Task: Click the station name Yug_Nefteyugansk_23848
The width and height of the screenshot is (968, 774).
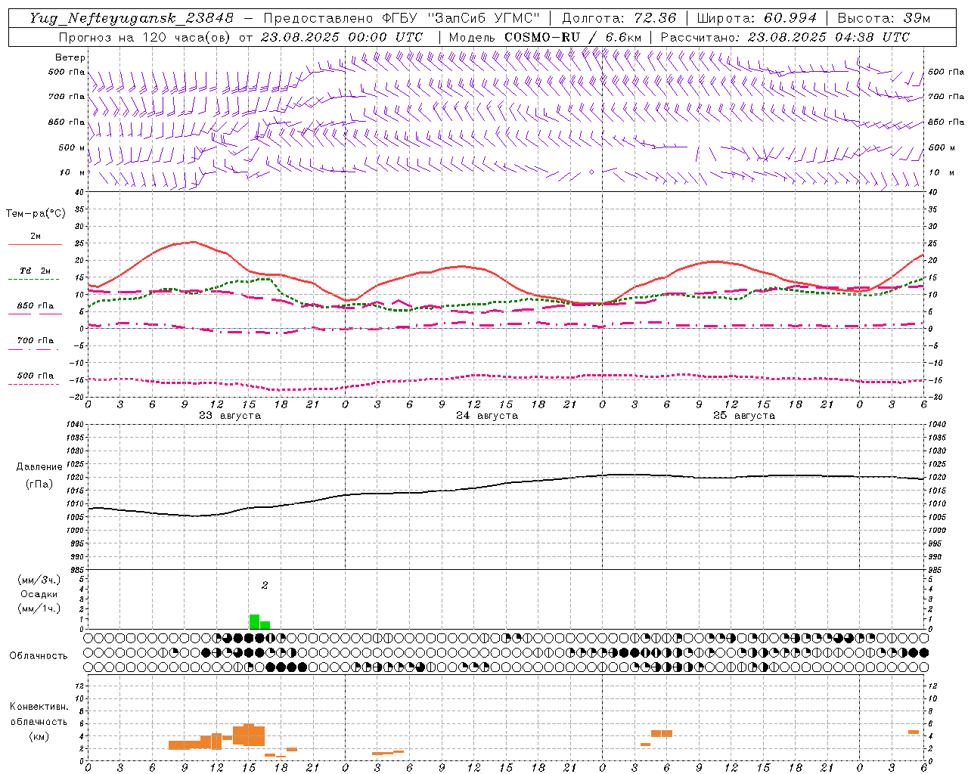Action: pos(132,18)
